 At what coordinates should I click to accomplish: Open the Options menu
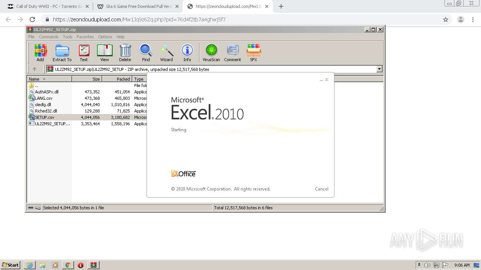click(x=105, y=37)
